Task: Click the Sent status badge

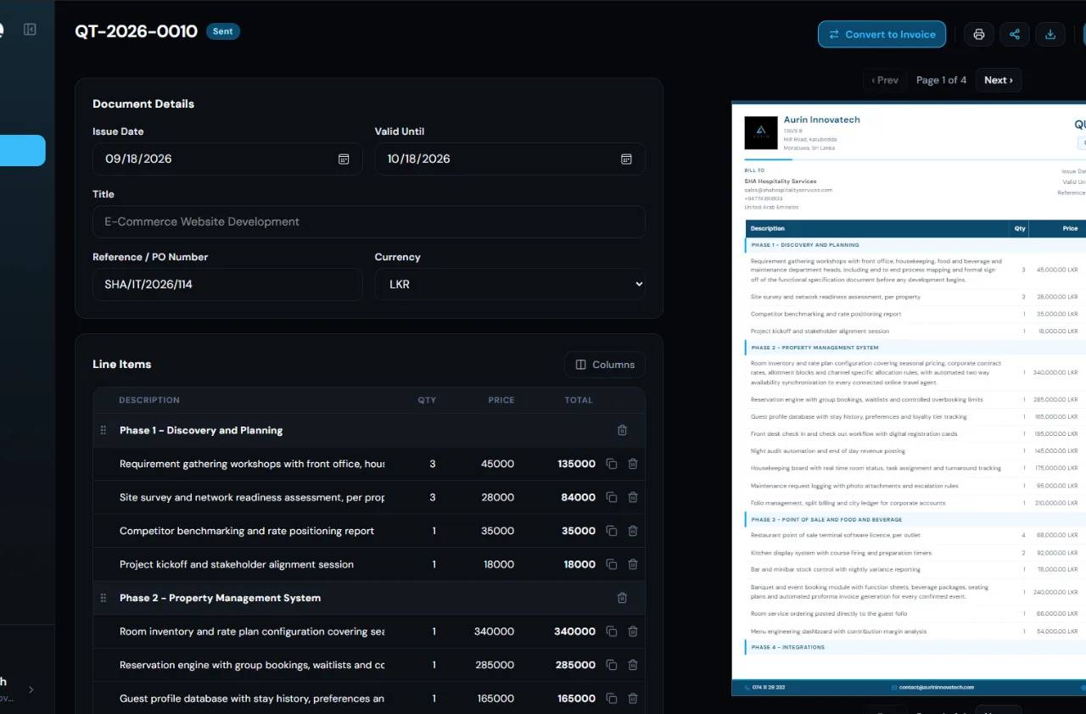Action: click(223, 31)
